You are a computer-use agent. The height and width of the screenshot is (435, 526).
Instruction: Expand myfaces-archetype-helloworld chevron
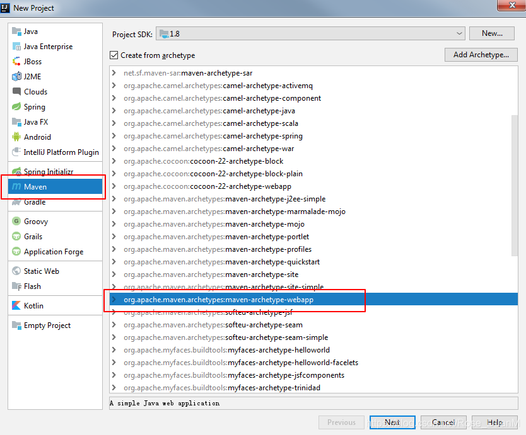coord(114,349)
